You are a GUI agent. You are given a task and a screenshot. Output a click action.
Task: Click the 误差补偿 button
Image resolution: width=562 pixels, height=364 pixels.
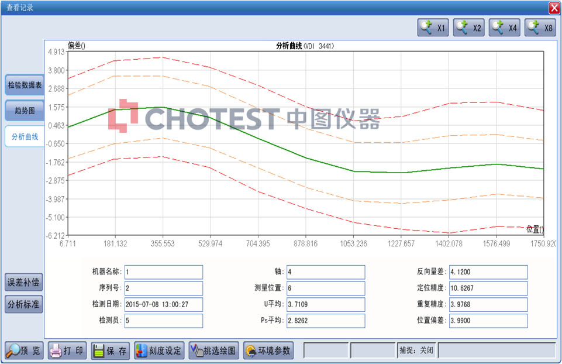click(25, 283)
